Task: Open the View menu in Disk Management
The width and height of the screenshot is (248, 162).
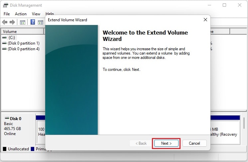Action: click(x=36, y=14)
